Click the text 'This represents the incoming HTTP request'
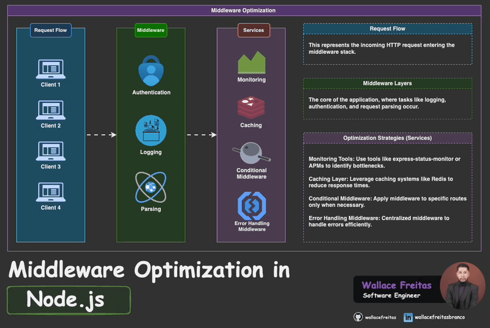The width and height of the screenshot is (490, 328). tap(382, 48)
